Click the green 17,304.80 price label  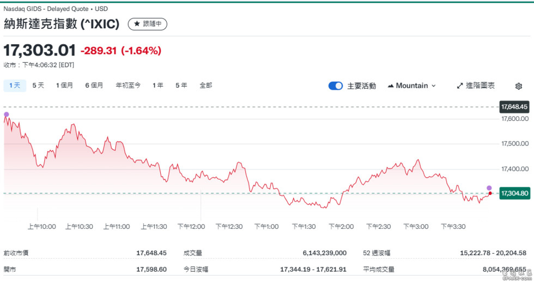click(x=514, y=193)
